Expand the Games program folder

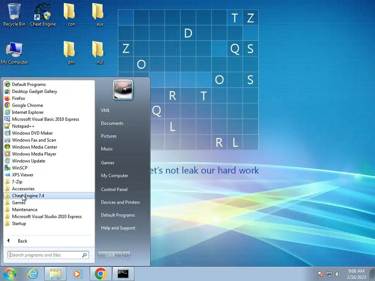point(49,202)
